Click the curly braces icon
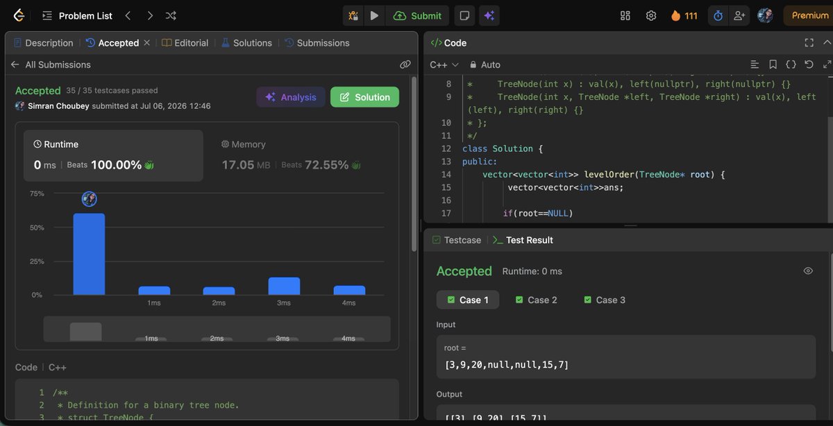Image resolution: width=833 pixels, height=426 pixels. [791, 65]
